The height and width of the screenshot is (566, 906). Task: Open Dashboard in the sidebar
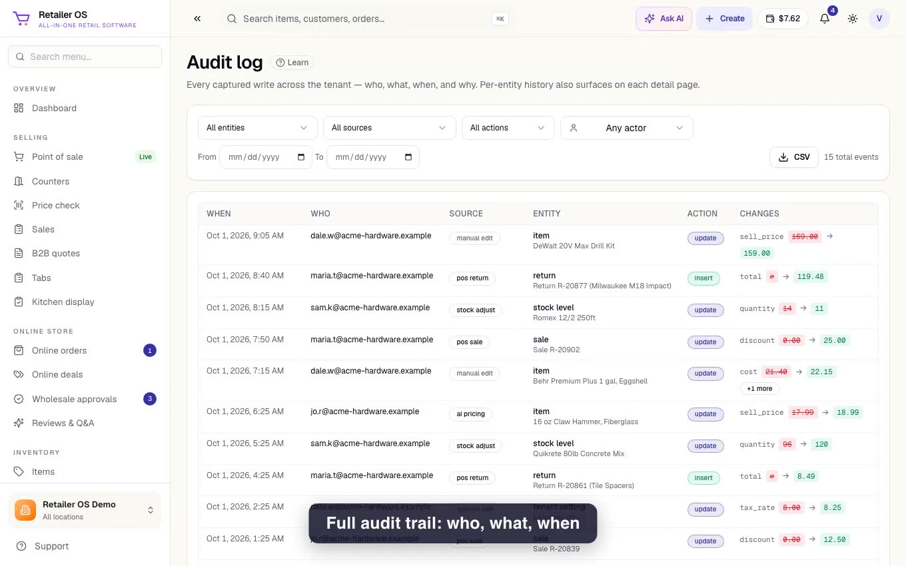(x=85, y=108)
